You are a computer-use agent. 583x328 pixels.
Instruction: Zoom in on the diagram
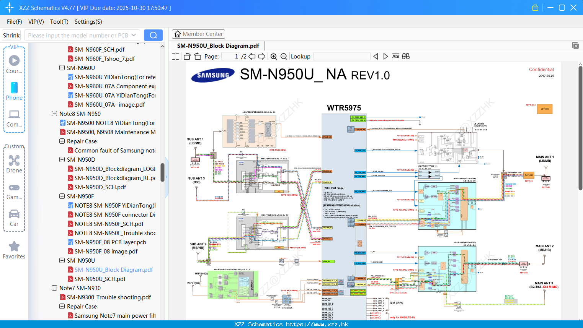(x=274, y=57)
